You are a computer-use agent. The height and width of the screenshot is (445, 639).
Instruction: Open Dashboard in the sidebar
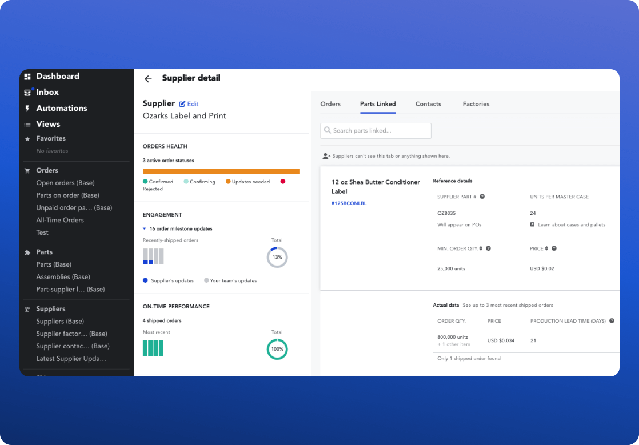[x=58, y=76]
